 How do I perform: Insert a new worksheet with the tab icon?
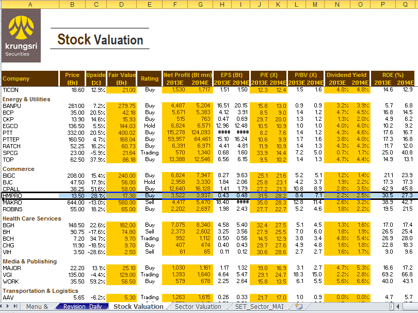[299, 306]
